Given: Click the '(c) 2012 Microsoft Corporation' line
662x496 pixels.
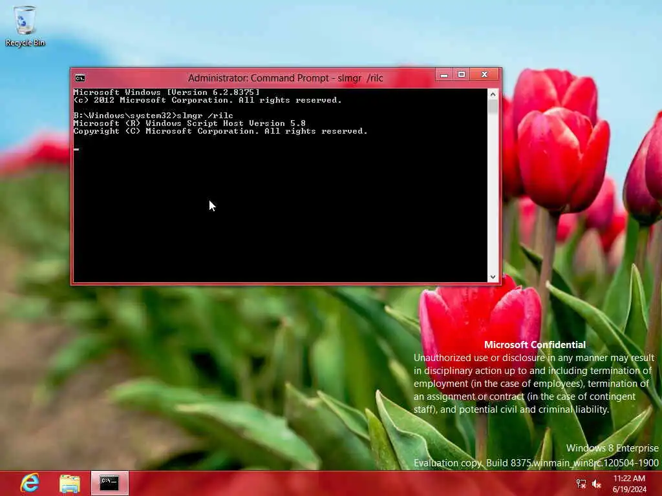Looking at the screenshot, I should point(208,100).
